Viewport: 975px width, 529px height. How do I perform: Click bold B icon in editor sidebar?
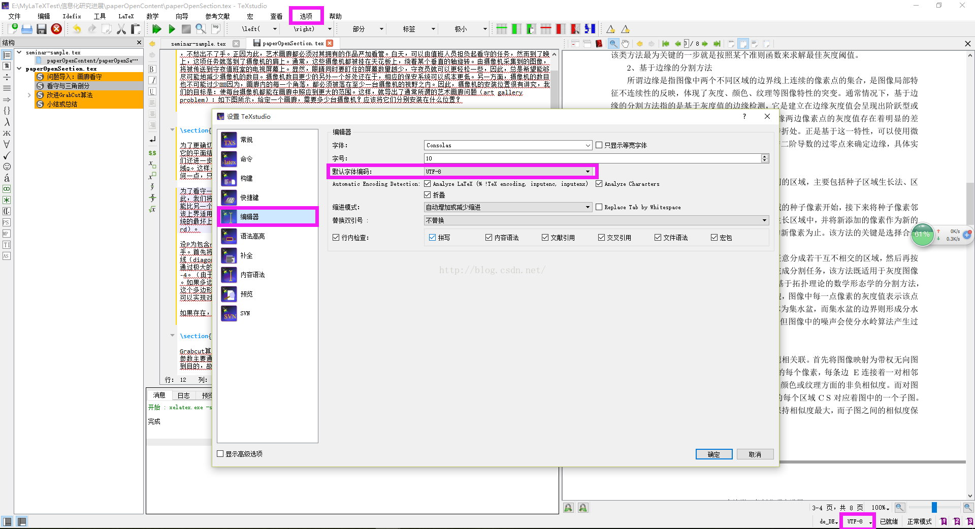coord(152,69)
